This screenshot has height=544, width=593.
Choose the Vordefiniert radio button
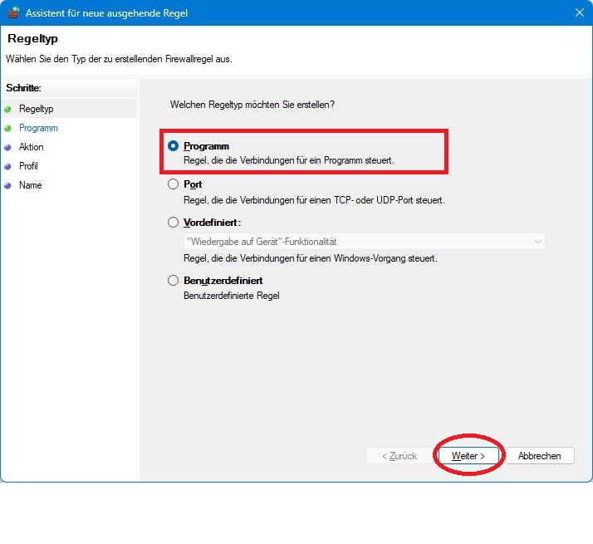point(174,223)
